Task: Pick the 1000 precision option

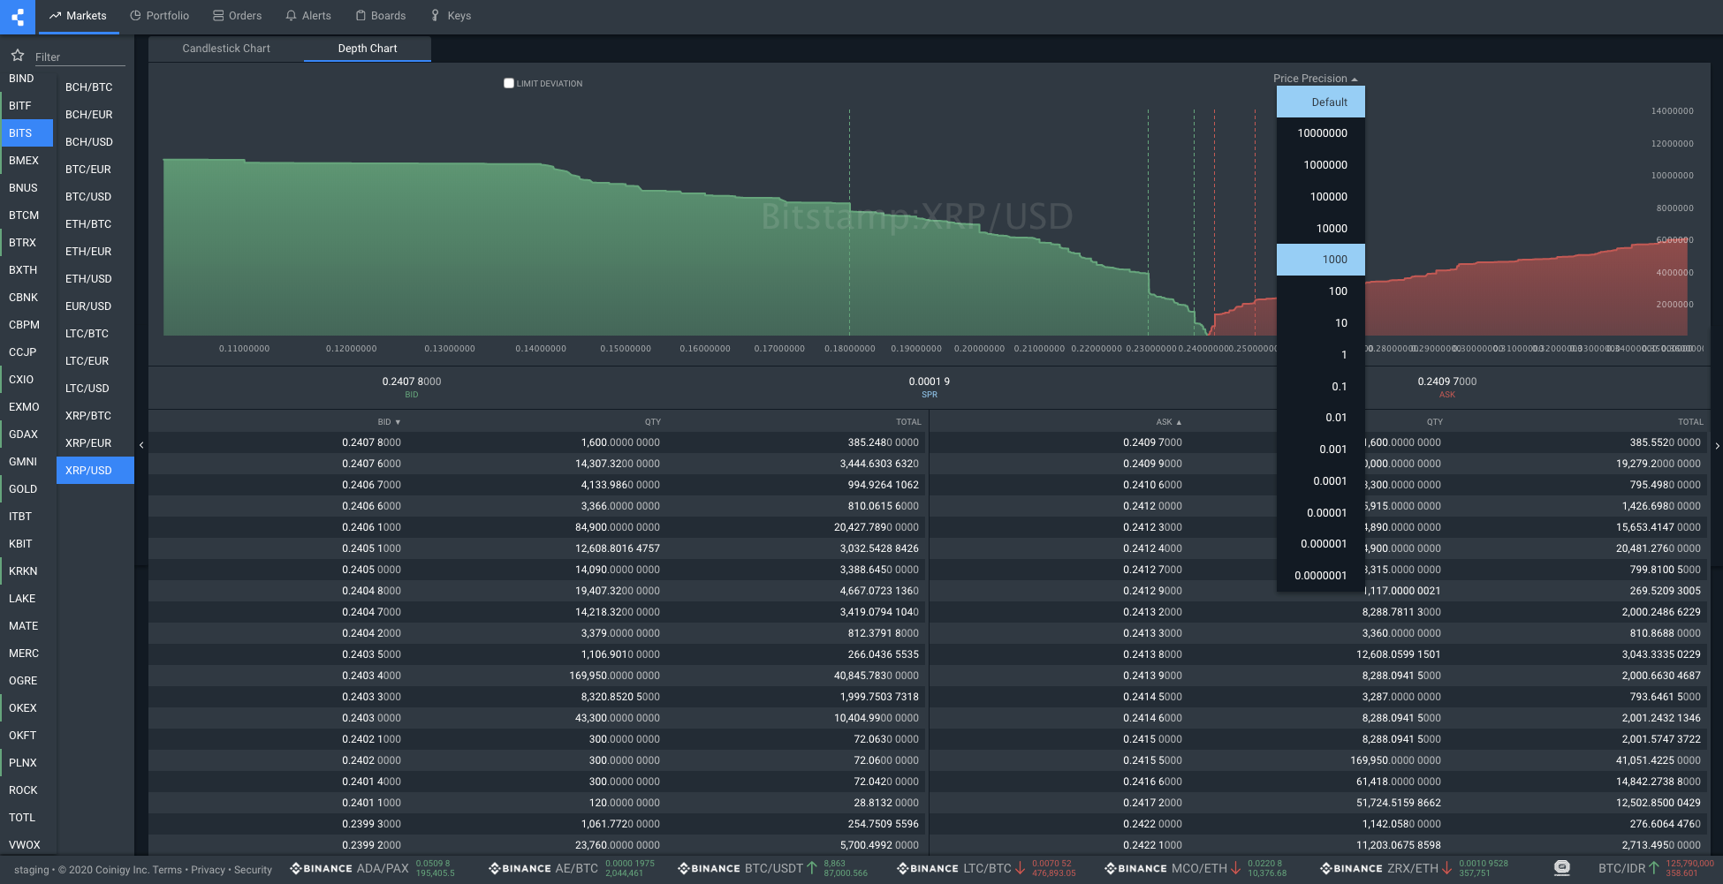Action: [x=1321, y=260]
